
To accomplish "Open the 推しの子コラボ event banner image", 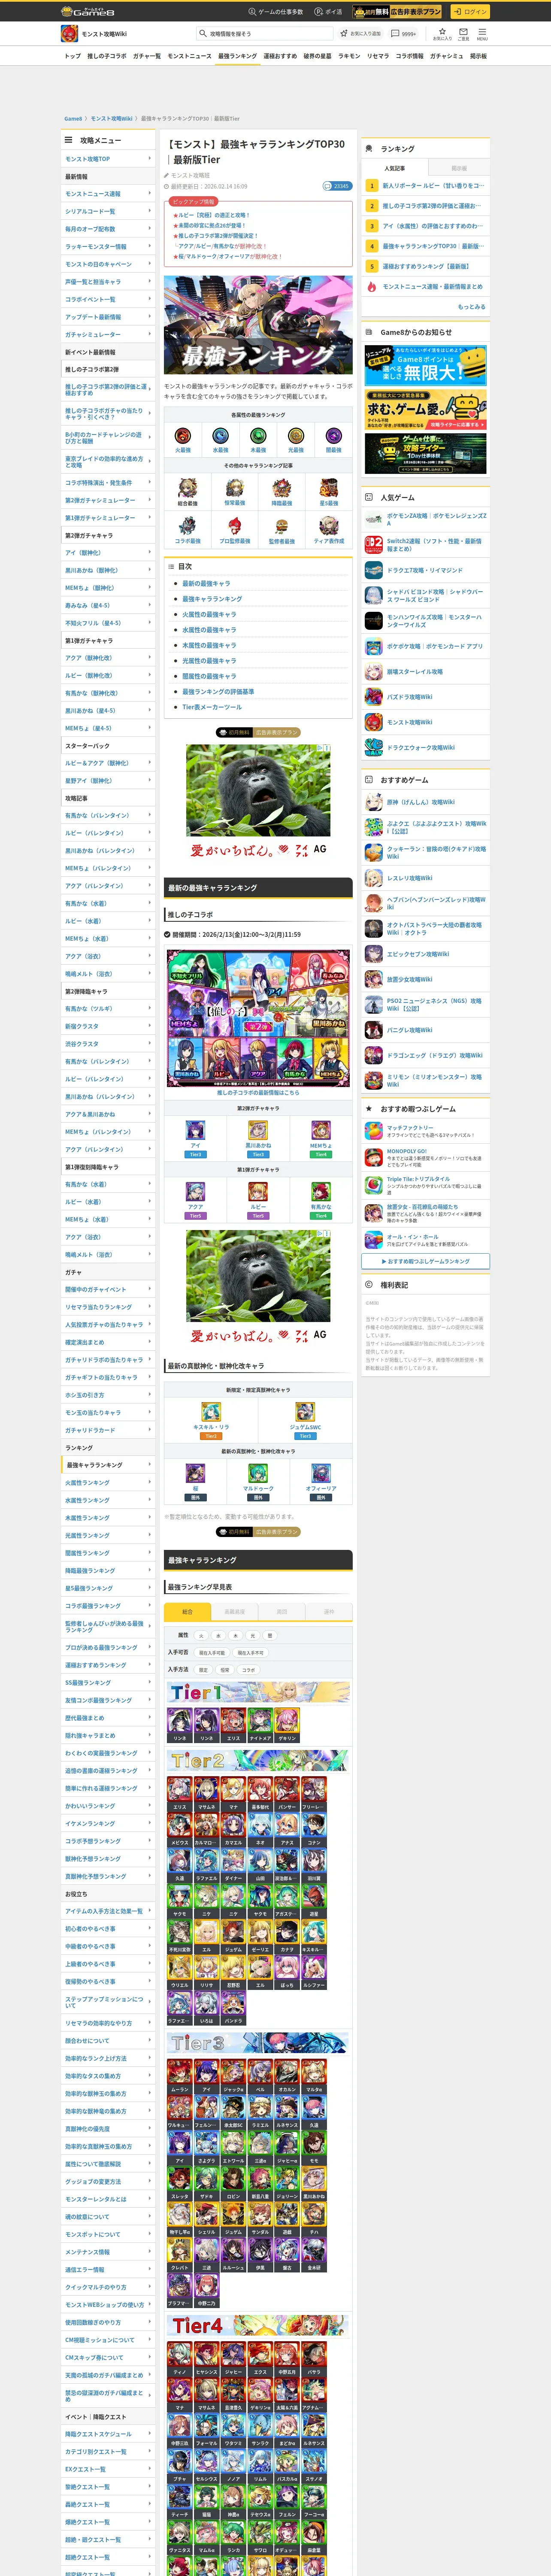I will (258, 1018).
